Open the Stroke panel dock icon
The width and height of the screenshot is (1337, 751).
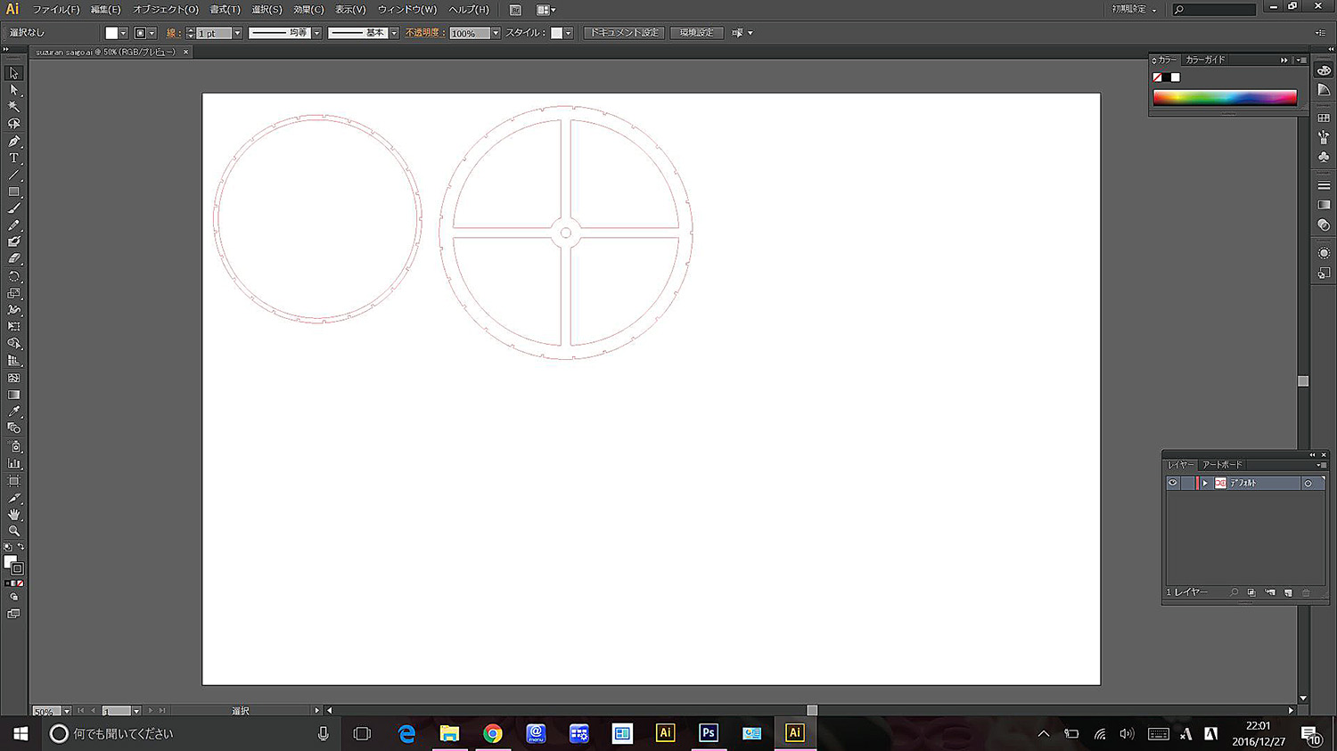pos(1324,185)
